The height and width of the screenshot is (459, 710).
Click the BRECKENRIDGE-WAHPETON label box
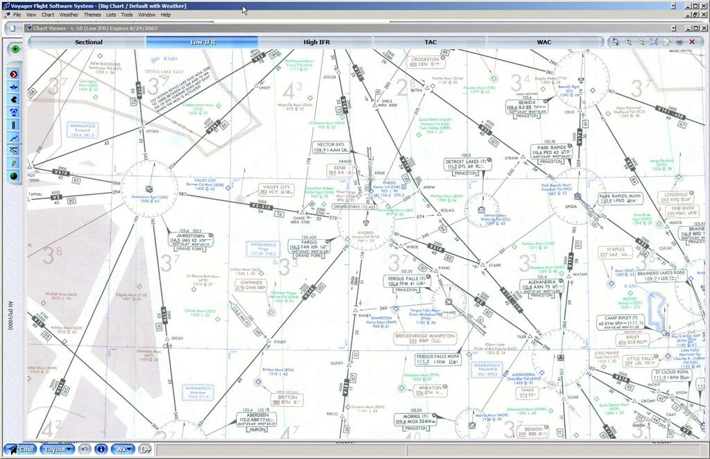click(425, 338)
